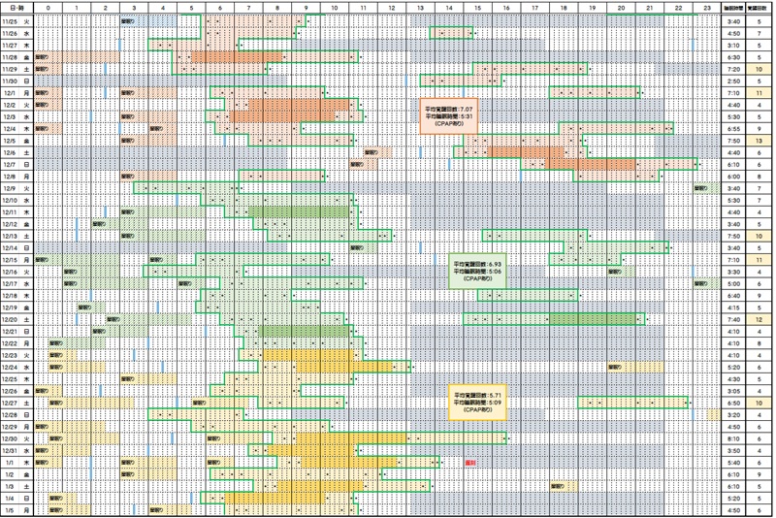Click the hour 12 column header

(x=393, y=8)
